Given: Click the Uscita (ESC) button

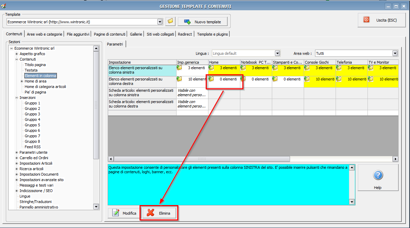Looking at the screenshot, I should (381, 20).
